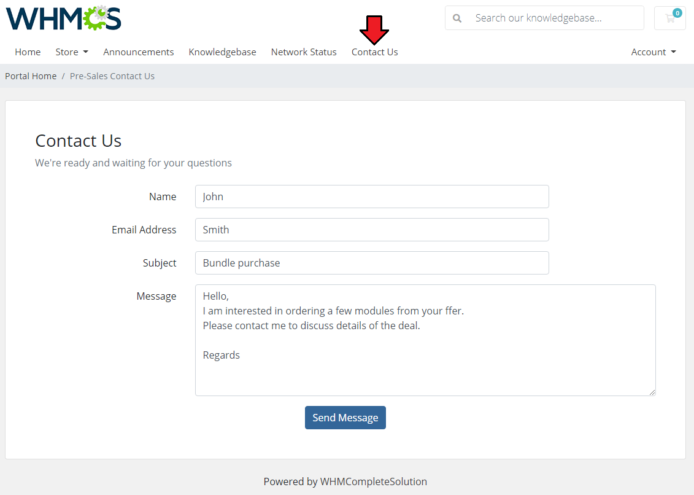Image resolution: width=694 pixels, height=495 pixels.
Task: Click the knowledgebase search magnifier icon
Action: (457, 18)
